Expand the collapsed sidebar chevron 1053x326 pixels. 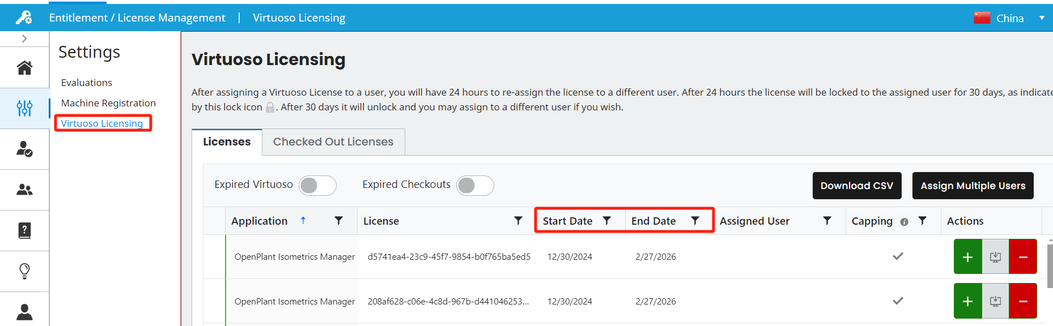pyautogui.click(x=24, y=38)
